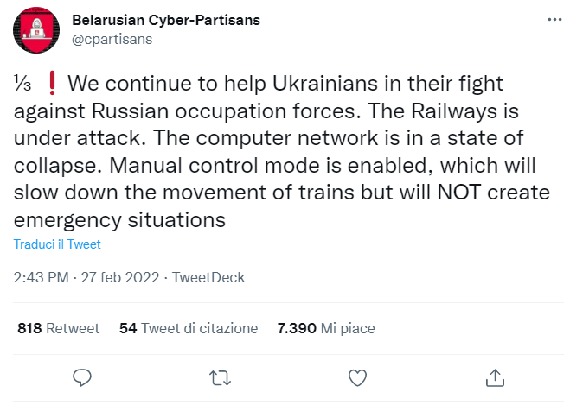The height and width of the screenshot is (405, 570).
Task: Show the 54 Tweet di citazione
Action: 189,329
